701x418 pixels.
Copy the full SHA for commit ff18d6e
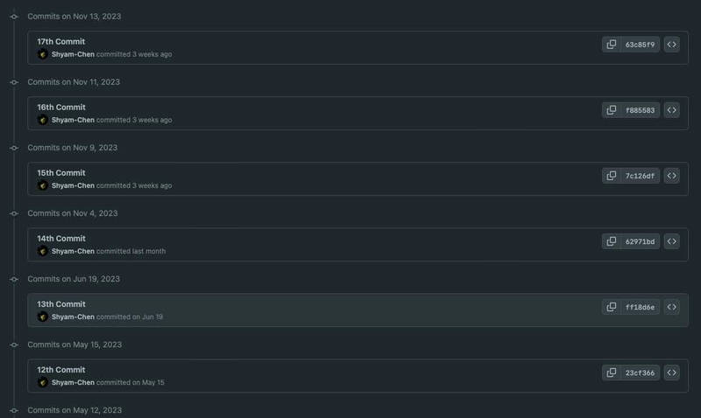[611, 307]
